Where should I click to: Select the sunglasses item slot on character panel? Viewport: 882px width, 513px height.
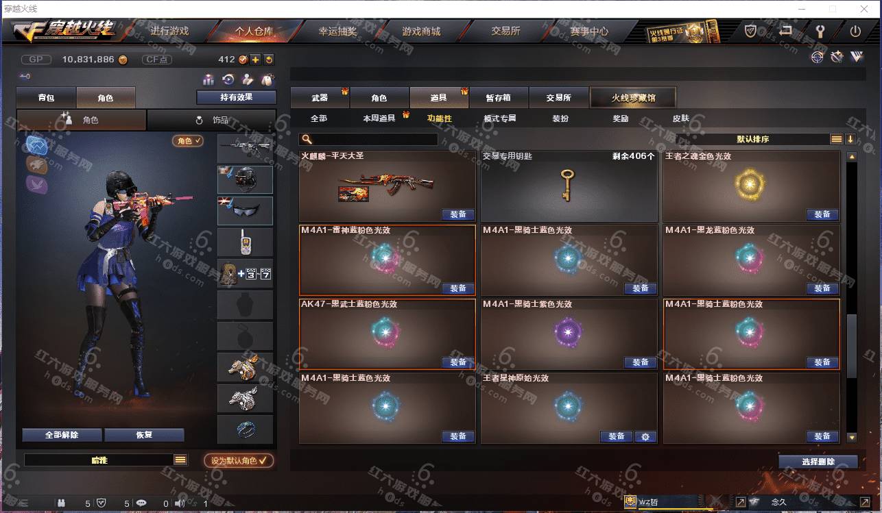click(246, 211)
